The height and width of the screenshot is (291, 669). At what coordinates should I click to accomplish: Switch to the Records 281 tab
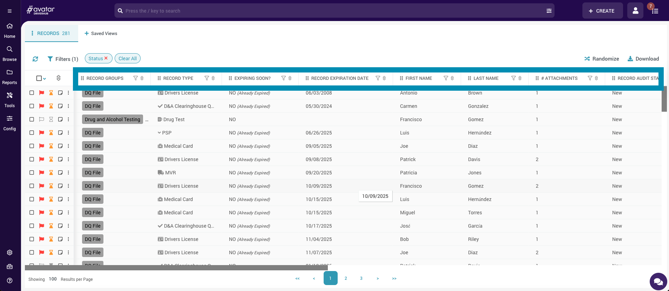tap(51, 33)
